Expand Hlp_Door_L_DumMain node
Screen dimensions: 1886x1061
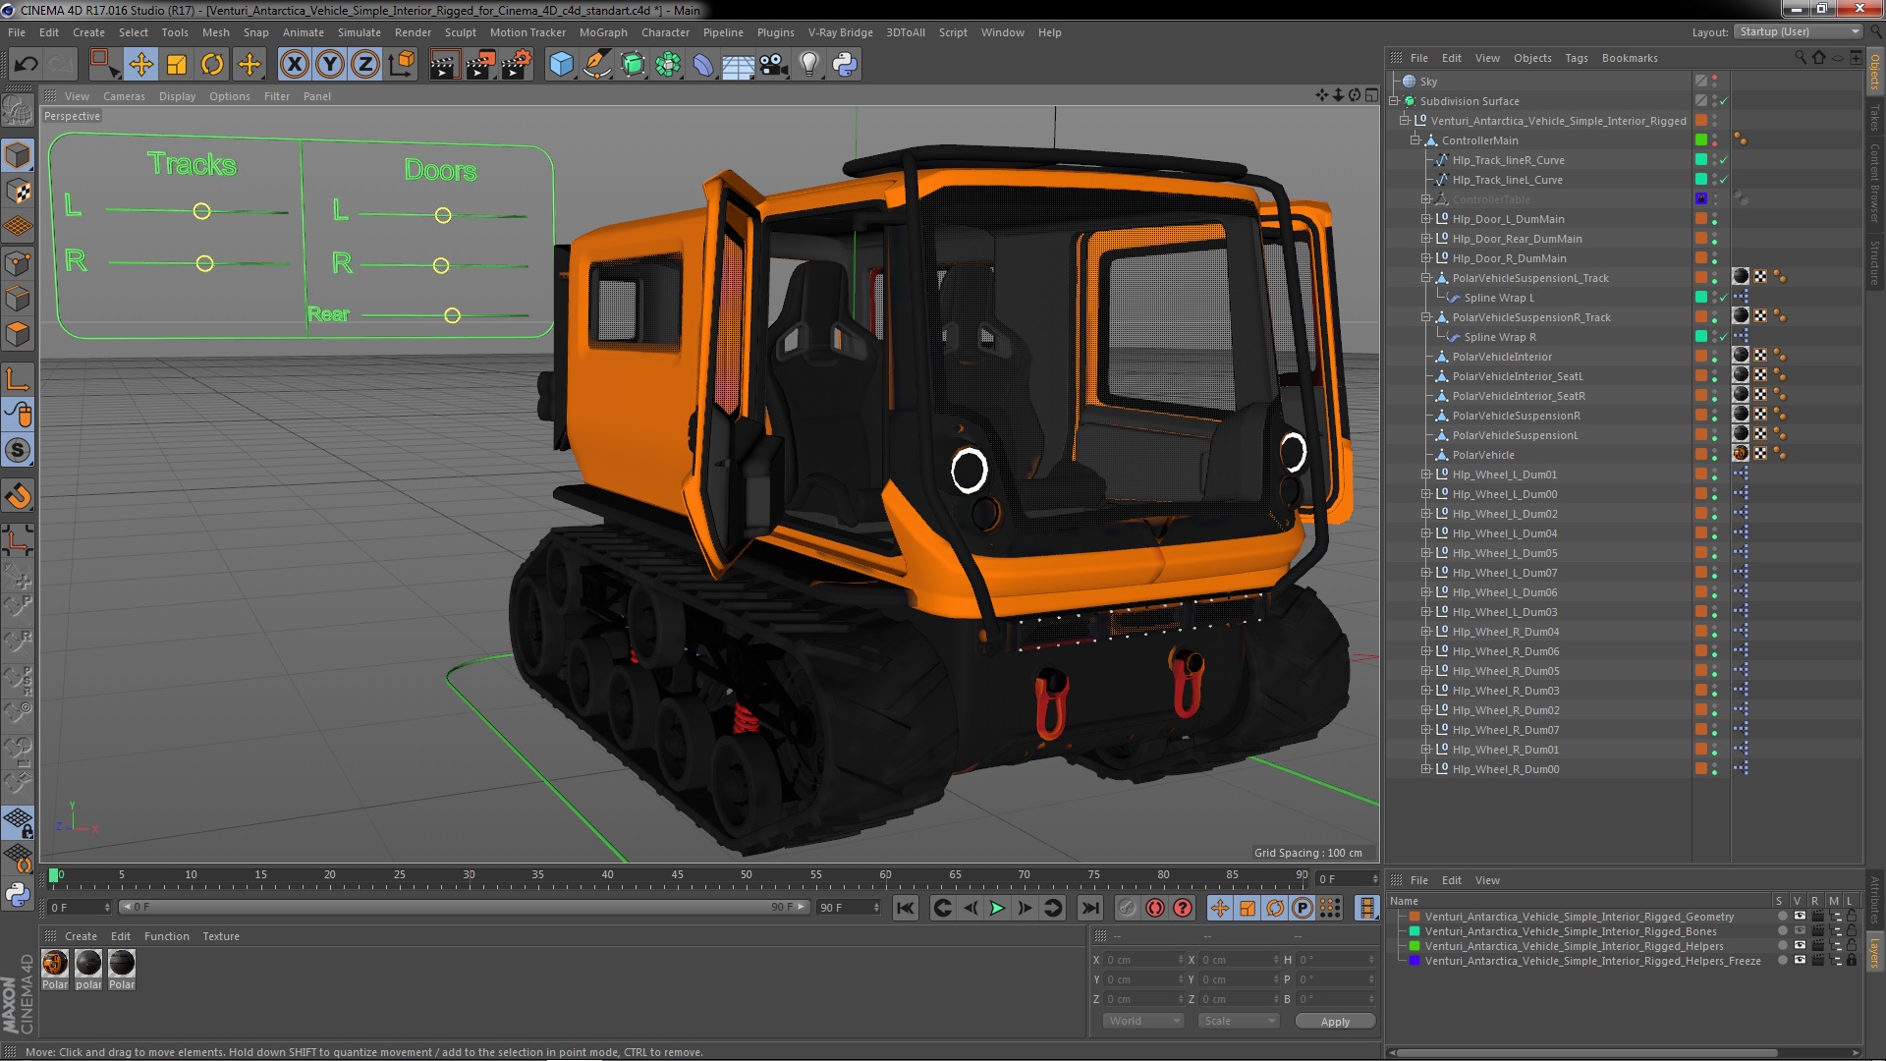(x=1426, y=219)
